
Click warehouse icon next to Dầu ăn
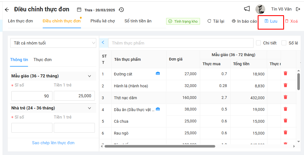tap(158, 109)
